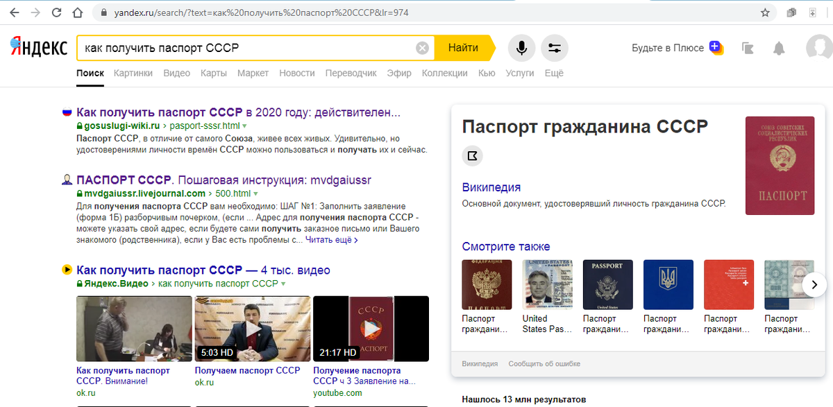833x407 pixels.
Task: Click the source icon under Паспорт гражданина СССР title
Action: point(472,155)
